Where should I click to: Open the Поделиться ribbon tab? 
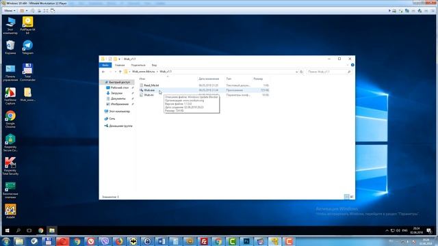[138, 65]
